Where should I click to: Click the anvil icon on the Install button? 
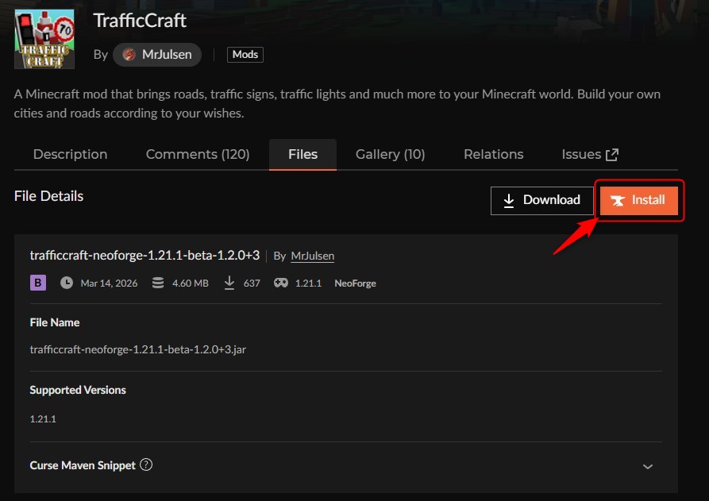(618, 200)
